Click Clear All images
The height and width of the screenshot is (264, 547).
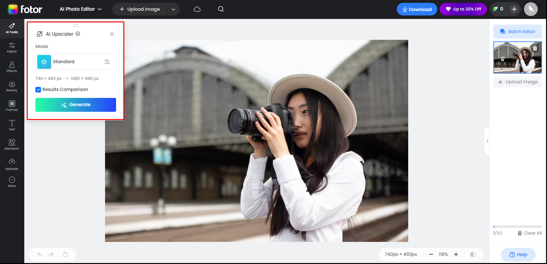coord(530,233)
